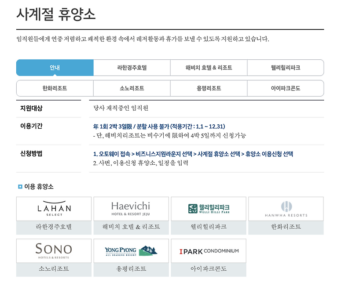Click the IPARK Condominium logo
Viewport: 352px width, 286px height.
pos(209,251)
